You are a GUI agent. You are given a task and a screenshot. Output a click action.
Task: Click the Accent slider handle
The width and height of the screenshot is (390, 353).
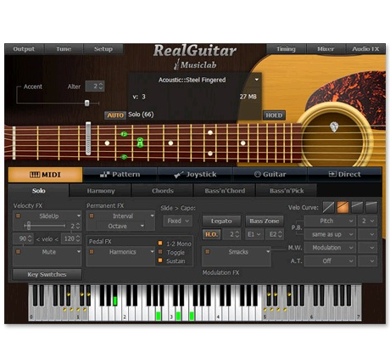(x=87, y=103)
